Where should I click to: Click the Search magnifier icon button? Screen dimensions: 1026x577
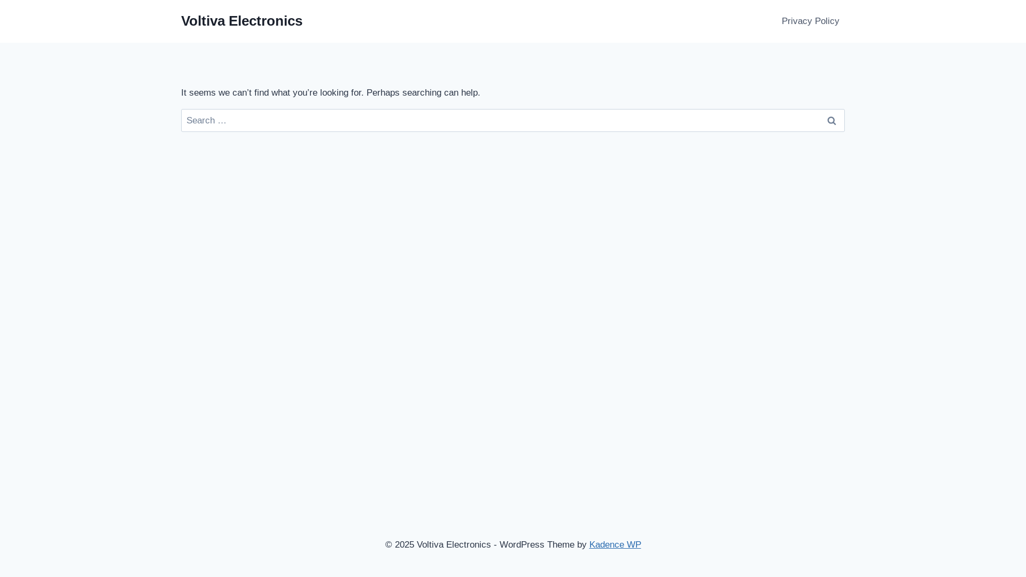(831, 121)
